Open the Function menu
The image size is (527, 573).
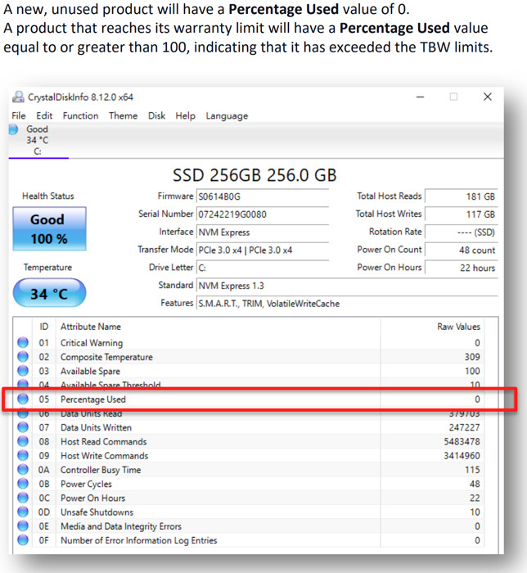(80, 116)
